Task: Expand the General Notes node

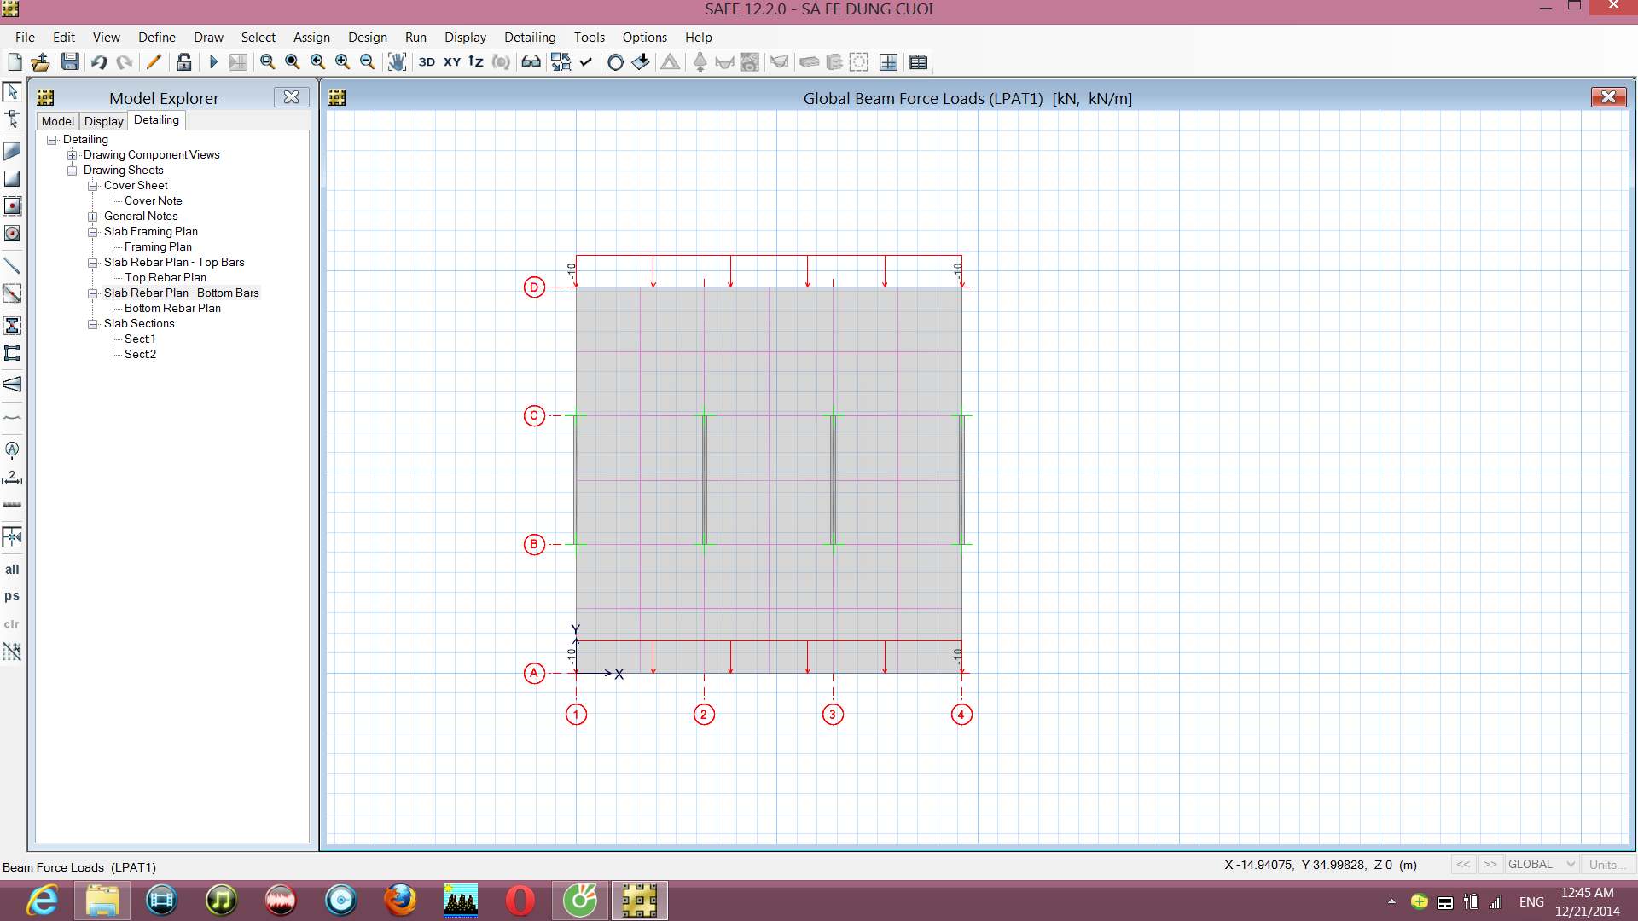Action: (x=93, y=217)
